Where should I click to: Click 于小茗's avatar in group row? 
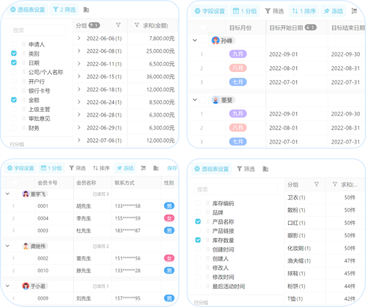26,286
